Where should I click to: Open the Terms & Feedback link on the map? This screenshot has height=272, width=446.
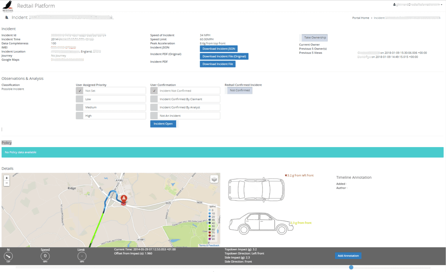click(209, 245)
